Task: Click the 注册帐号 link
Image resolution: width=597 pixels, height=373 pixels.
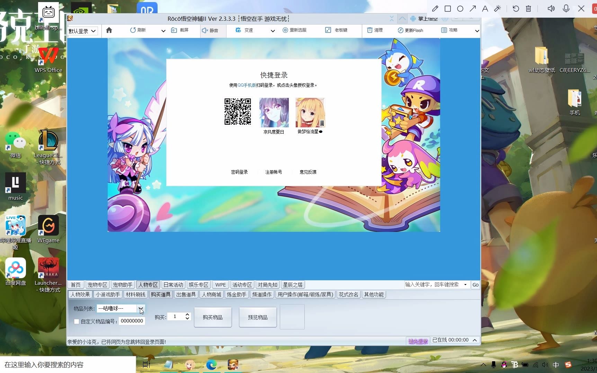Action: pyautogui.click(x=274, y=172)
